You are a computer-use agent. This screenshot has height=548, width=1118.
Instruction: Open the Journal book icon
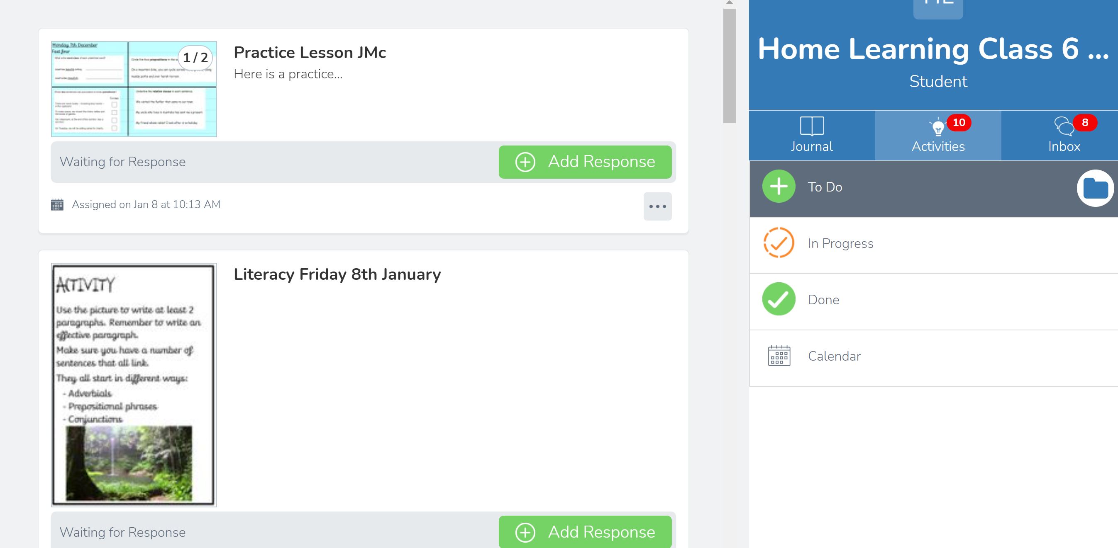pos(812,126)
